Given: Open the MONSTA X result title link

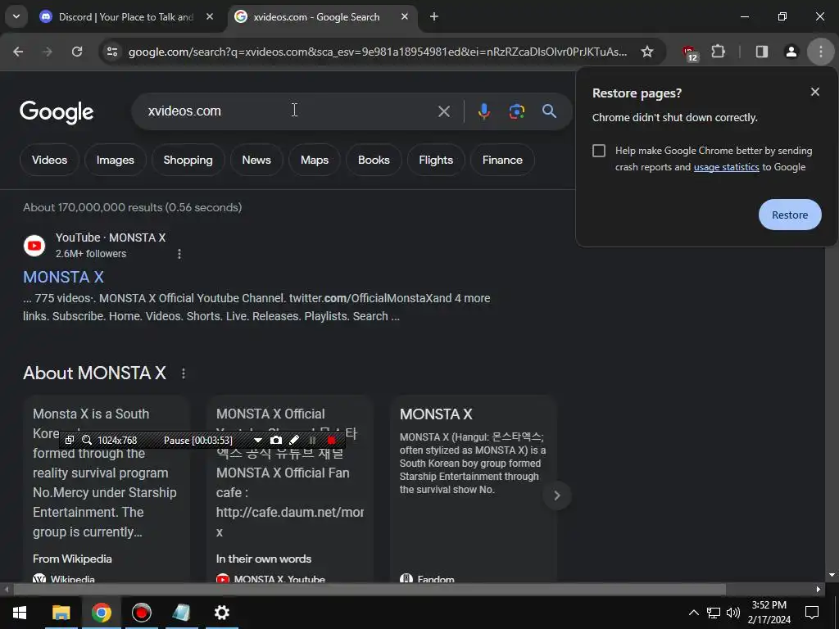Looking at the screenshot, I should (63, 277).
